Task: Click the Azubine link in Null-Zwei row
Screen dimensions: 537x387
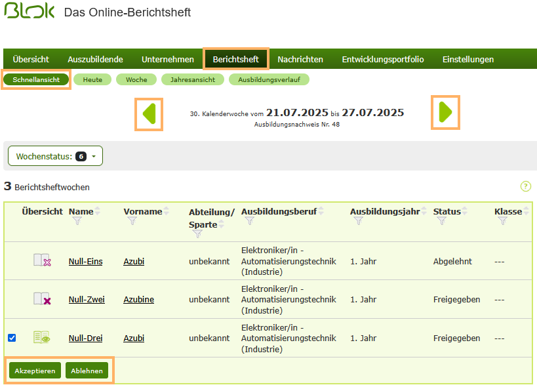Action: pos(138,298)
